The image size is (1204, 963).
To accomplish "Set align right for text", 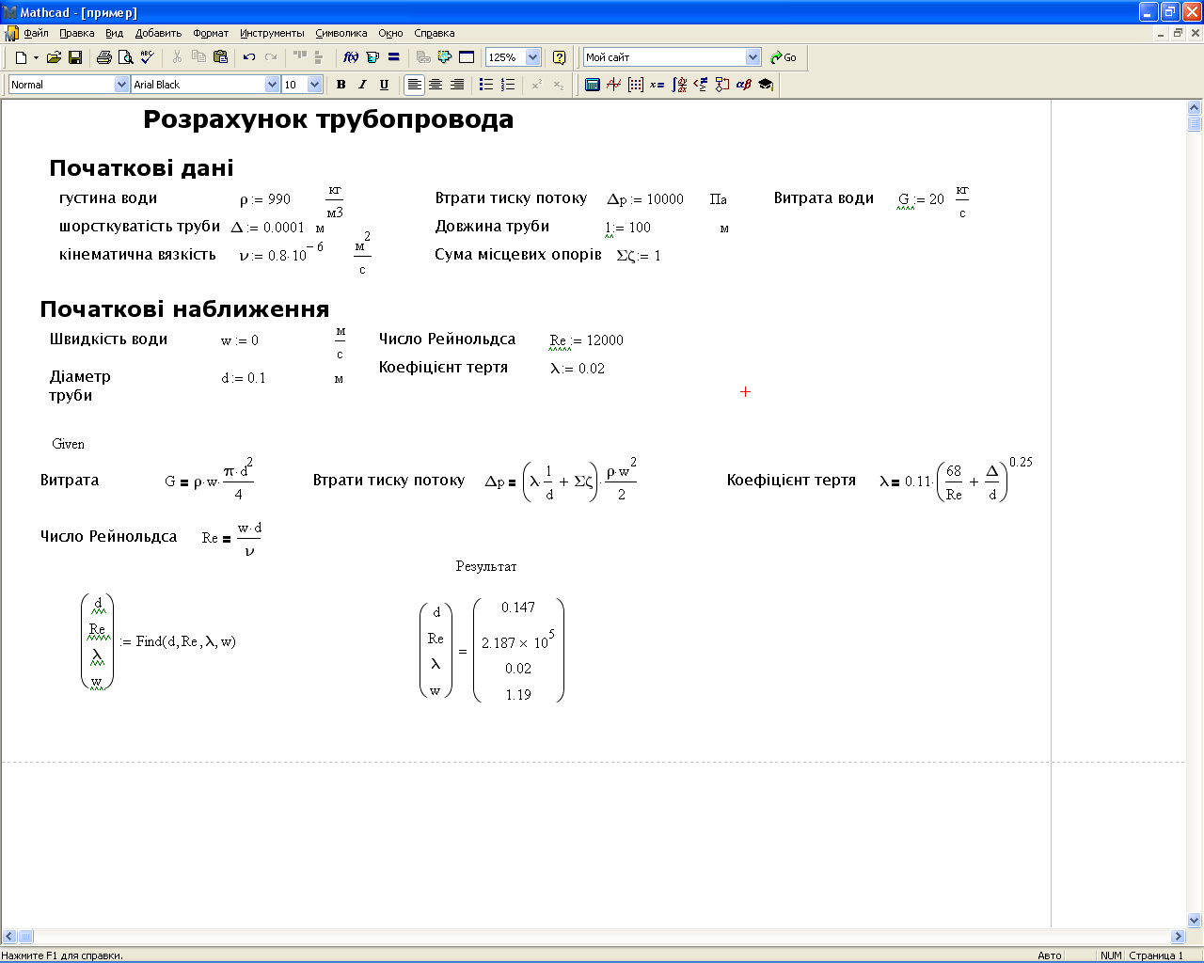I will (x=457, y=85).
